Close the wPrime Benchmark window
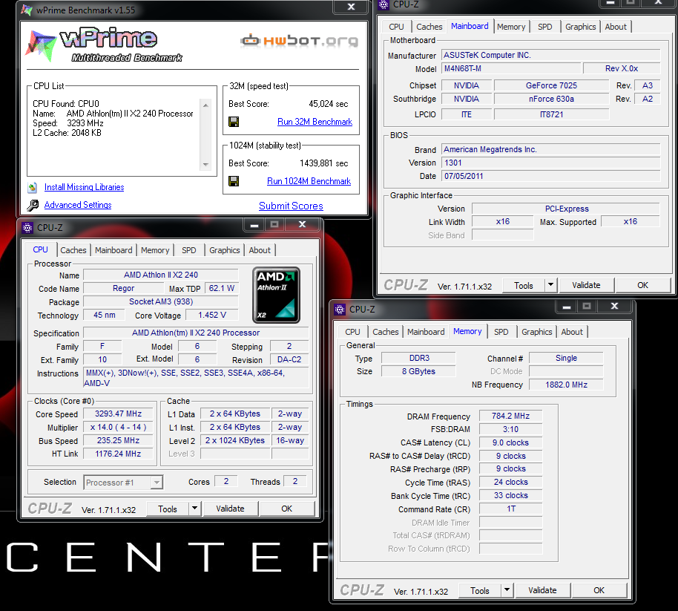Viewport: 678px width, 611px height. 352,7
